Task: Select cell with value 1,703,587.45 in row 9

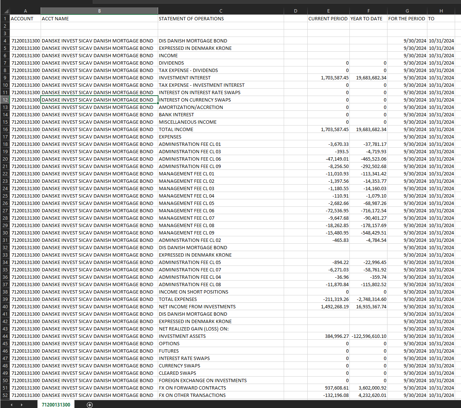Action: pos(328,78)
